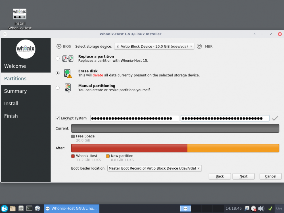Open the Install Whonix-Host desktop icon
284x213 pixels.
pos(19,14)
